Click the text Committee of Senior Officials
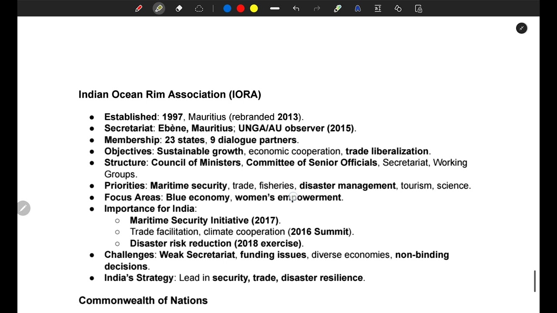This screenshot has width=557, height=313. [x=312, y=163]
